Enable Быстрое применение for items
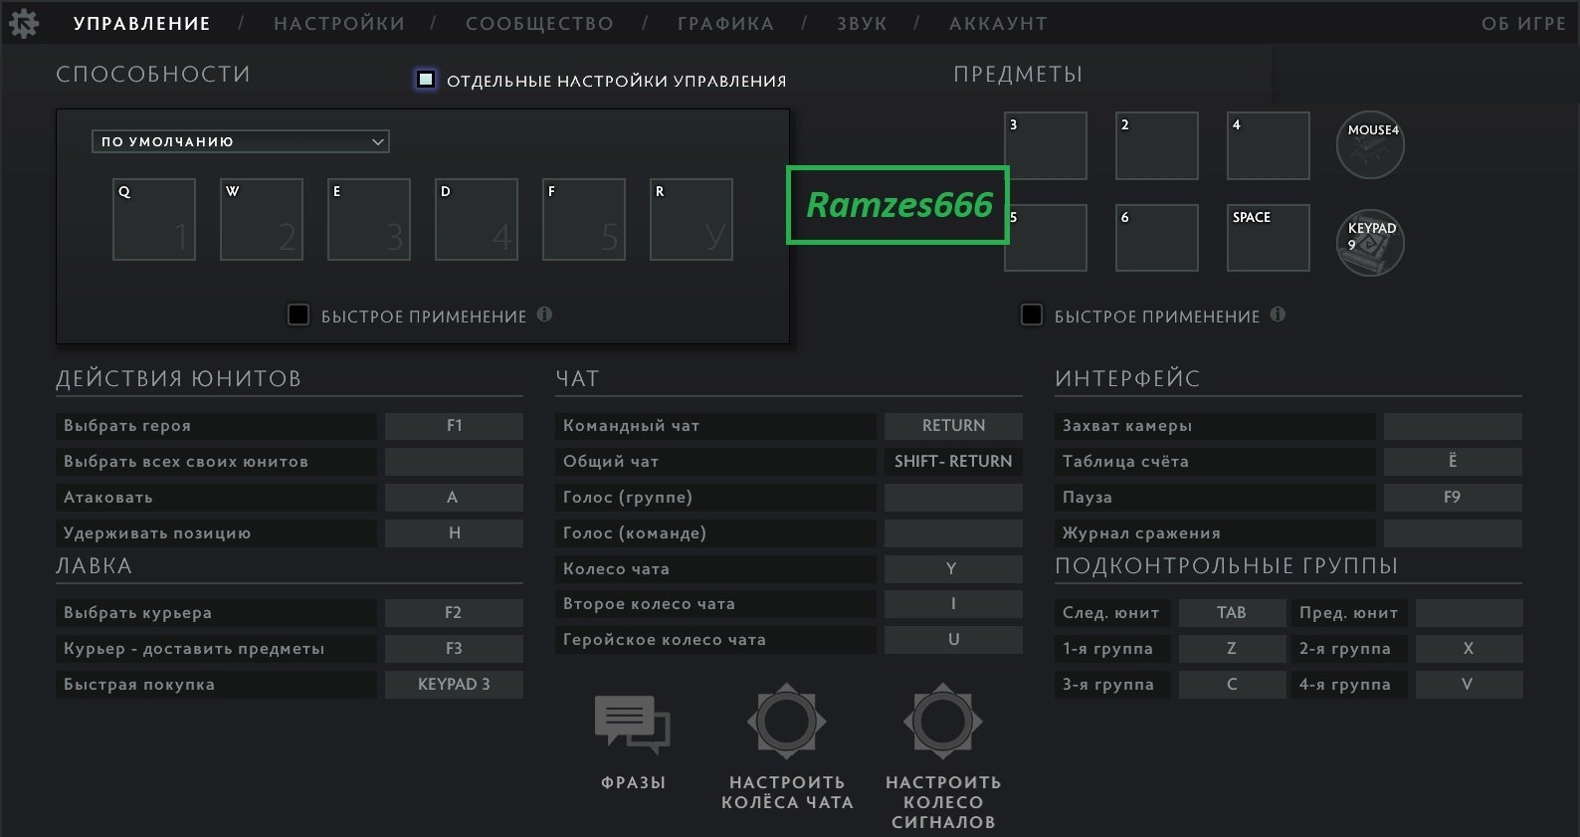The image size is (1580, 837). click(x=1032, y=315)
